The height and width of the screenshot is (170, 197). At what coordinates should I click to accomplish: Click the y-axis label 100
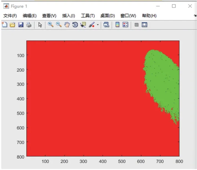21,55
